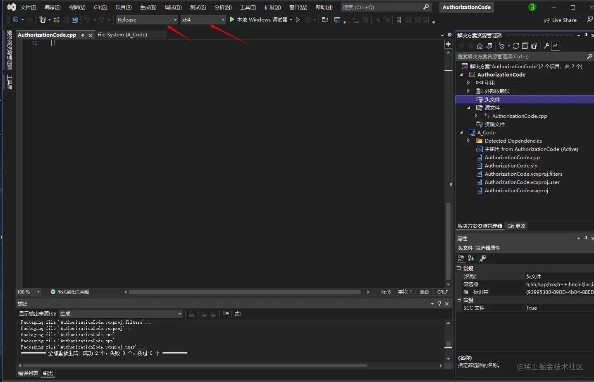The image size is (594, 382).
Task: Click the main search box 搜索 (Ctrl+Q)
Action: point(386,7)
